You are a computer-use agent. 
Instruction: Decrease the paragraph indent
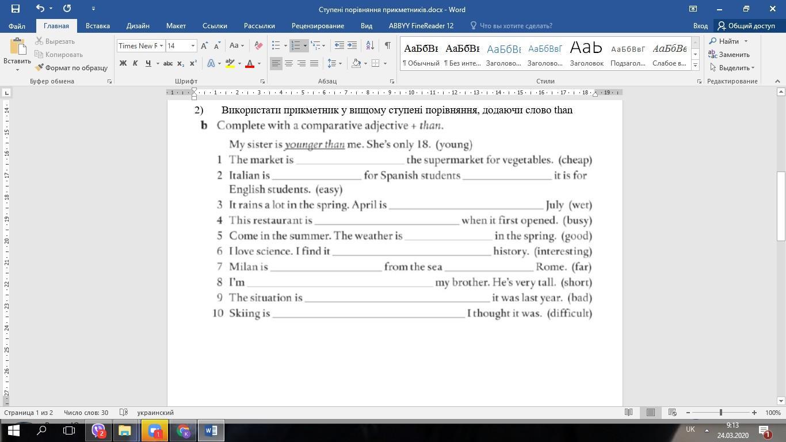pos(339,46)
